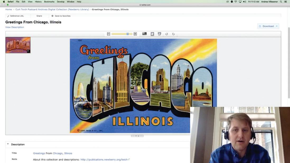The image size is (290, 163).
Task: Click the page vertical scrollbar
Action: (x=289, y=63)
